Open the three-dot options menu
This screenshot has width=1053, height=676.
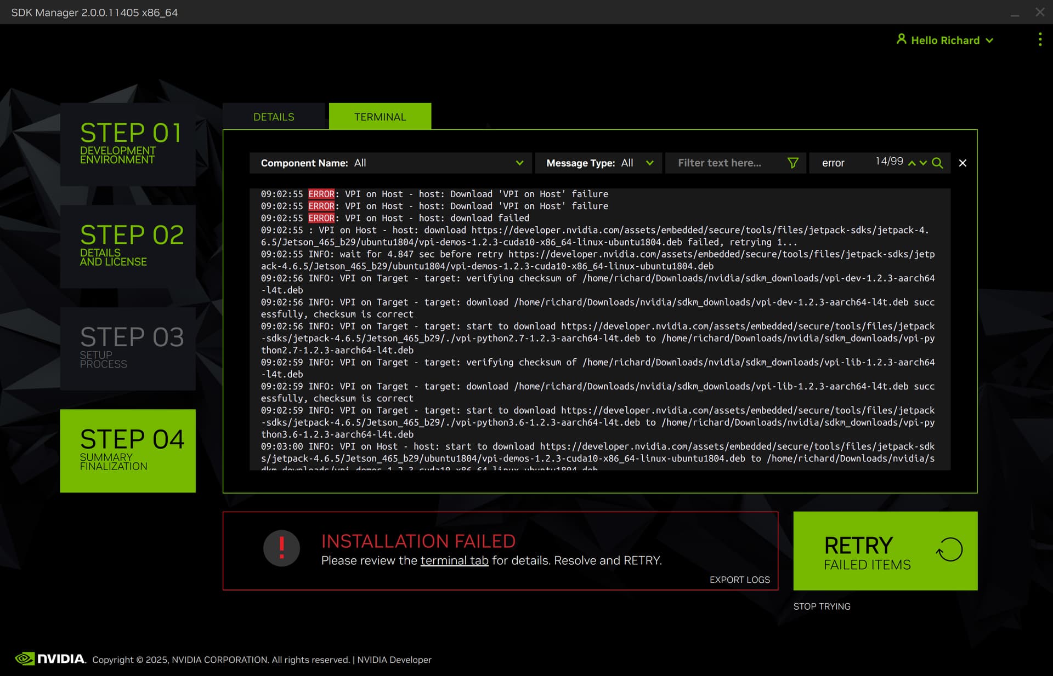[1040, 39]
